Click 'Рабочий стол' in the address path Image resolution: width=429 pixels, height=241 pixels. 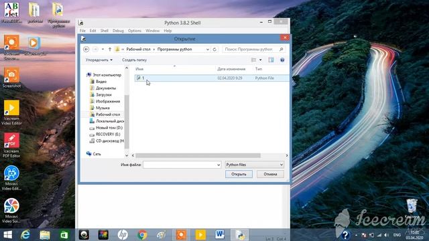(x=138, y=49)
